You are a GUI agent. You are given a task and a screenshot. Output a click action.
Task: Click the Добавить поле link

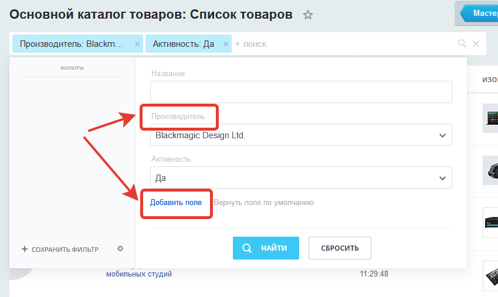click(x=176, y=203)
